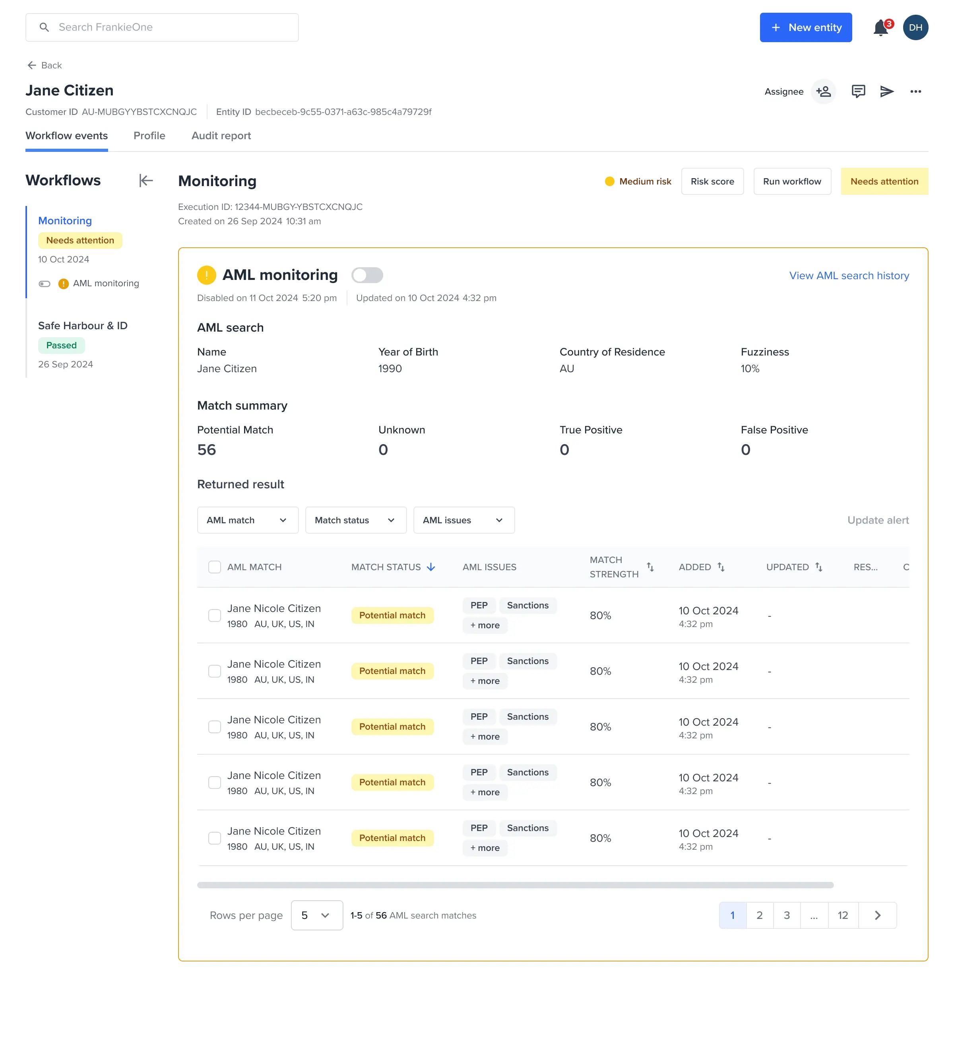Open View AML search history link
Image resolution: width=954 pixels, height=1037 pixels.
coord(849,276)
